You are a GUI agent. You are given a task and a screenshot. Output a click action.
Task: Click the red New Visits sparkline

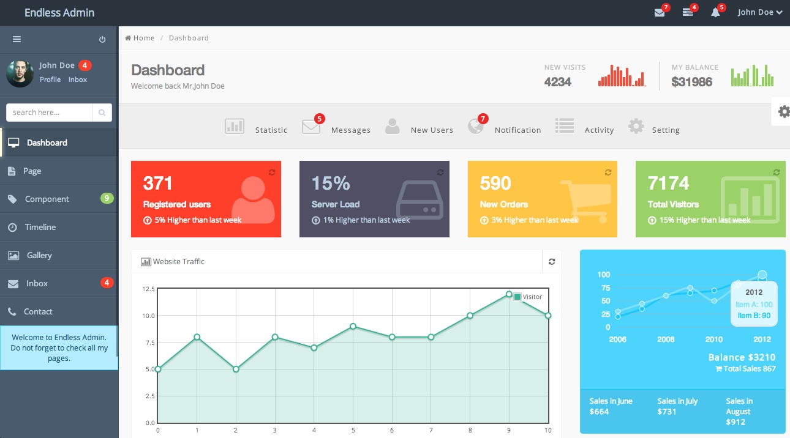(x=622, y=75)
